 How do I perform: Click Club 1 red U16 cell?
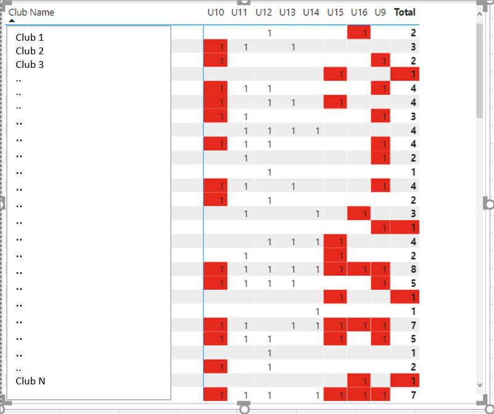pyautogui.click(x=359, y=32)
